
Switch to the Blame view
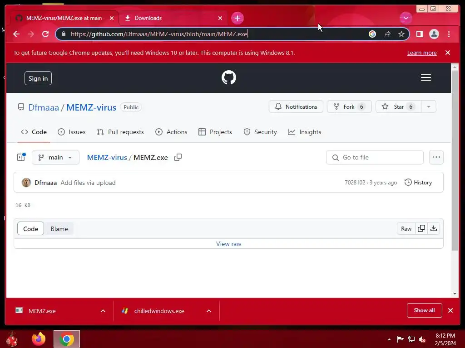[59, 229]
